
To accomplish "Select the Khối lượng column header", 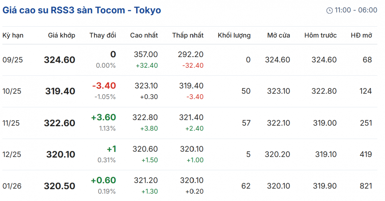I will click(234, 35).
